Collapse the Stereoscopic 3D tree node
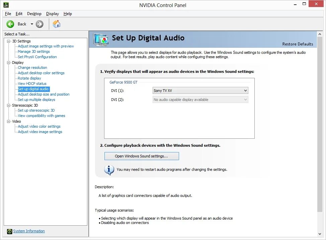 pyautogui.click(x=8, y=105)
